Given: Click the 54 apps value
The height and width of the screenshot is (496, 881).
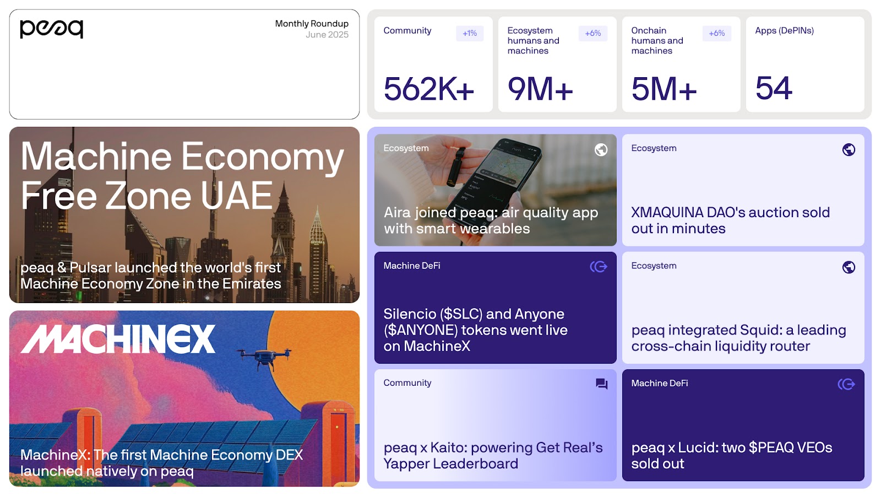Looking at the screenshot, I should 774,88.
